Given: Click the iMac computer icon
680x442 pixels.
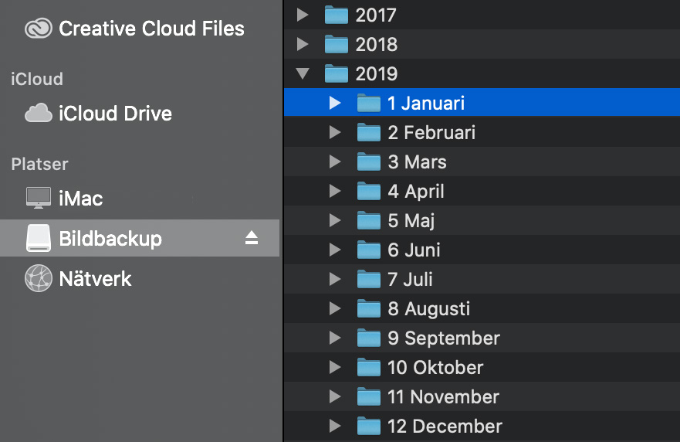Looking at the screenshot, I should [38, 198].
